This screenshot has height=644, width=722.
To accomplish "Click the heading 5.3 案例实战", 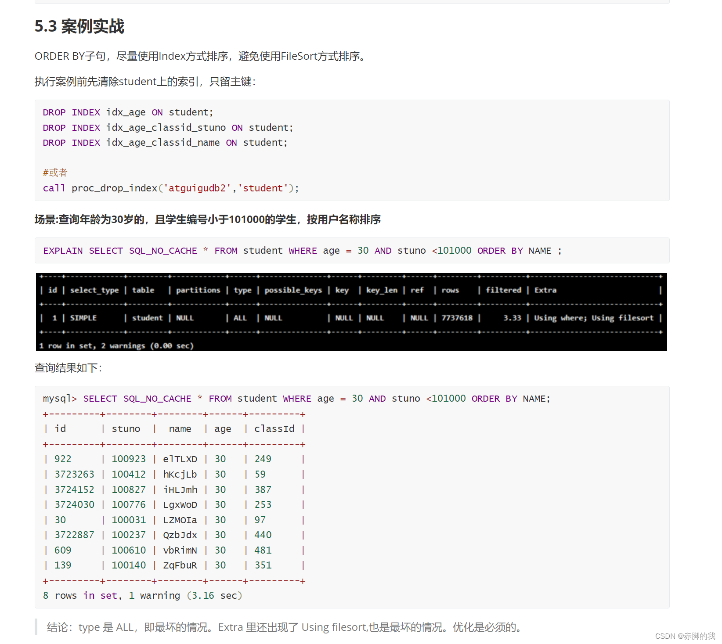I will [x=79, y=26].
